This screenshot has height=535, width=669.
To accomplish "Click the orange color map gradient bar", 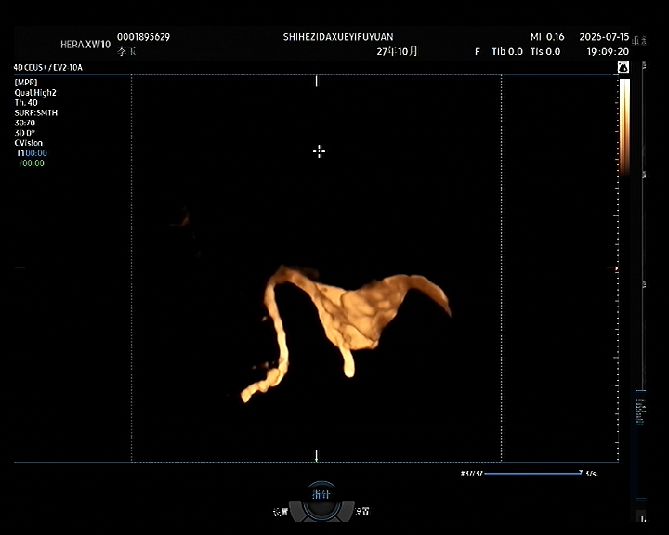I will click(624, 127).
